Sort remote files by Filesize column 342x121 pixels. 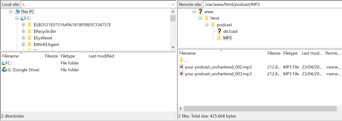click(273, 53)
